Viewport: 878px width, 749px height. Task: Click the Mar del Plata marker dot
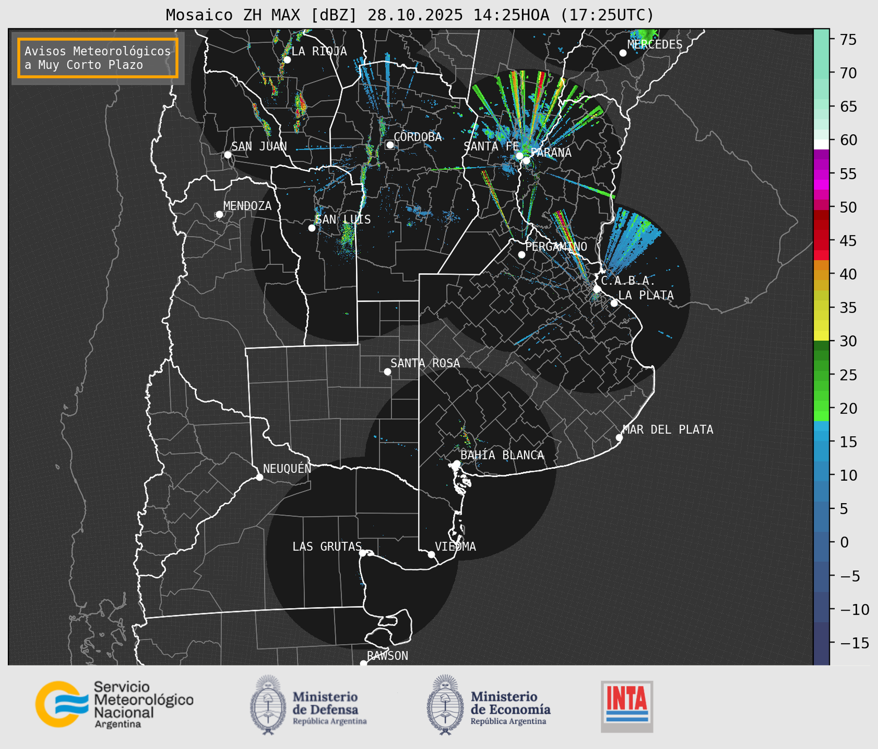(x=619, y=438)
